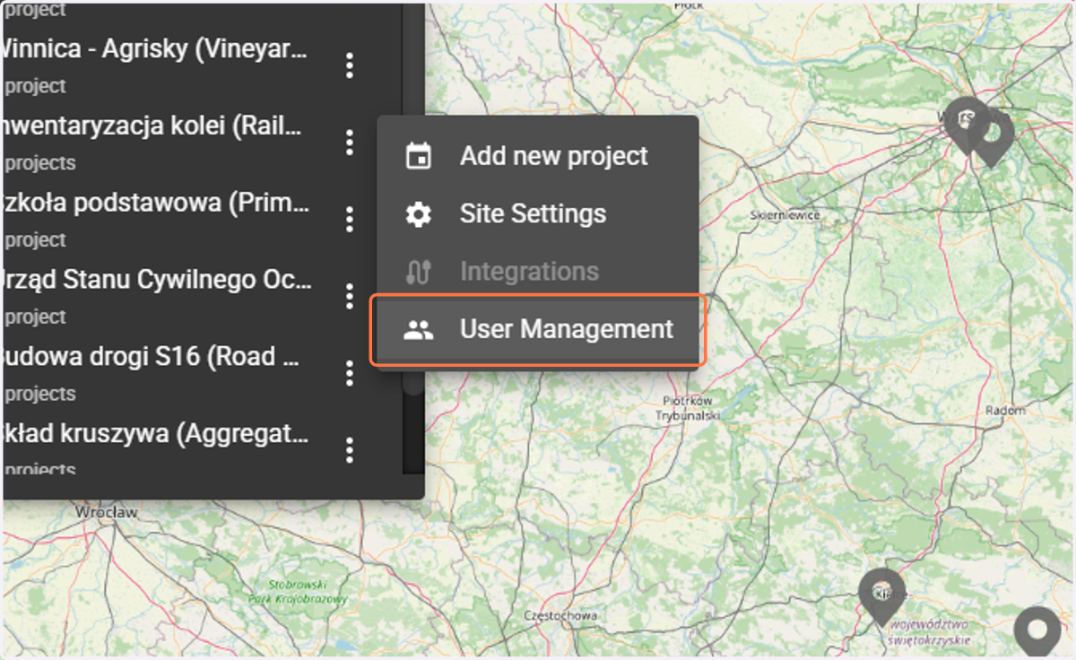Click the route icon beside Integrations
Screen dimensions: 1076x660
tap(418, 272)
